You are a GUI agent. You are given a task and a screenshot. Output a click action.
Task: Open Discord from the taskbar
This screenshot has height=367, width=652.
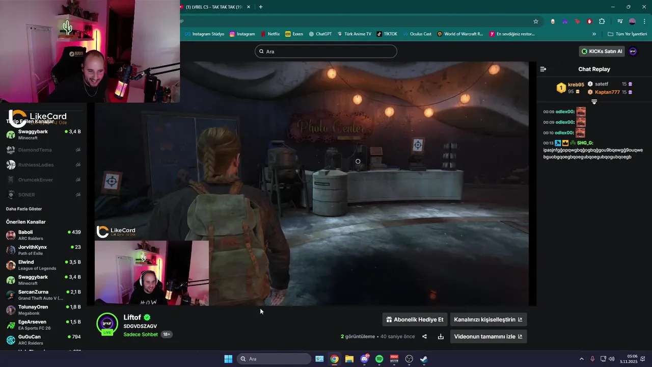pos(364,359)
